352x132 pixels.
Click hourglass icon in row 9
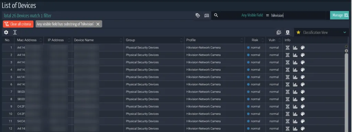(x=287, y=107)
